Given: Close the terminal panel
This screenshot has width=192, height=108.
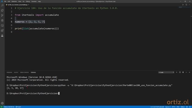Looking at the screenshot, I should [189, 72].
